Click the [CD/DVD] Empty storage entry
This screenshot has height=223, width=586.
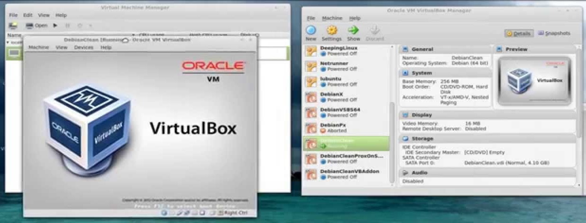pos(485,152)
